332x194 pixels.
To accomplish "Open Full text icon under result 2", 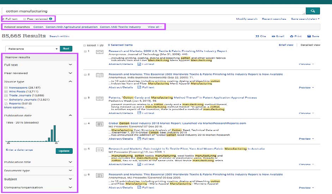I will [139, 87].
